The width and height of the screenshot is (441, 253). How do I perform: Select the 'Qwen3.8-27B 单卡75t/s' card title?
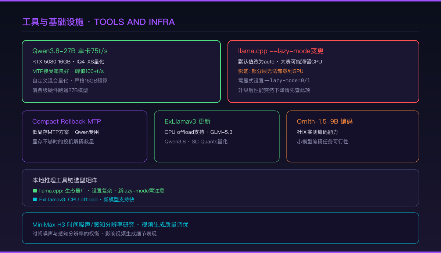pos(70,51)
